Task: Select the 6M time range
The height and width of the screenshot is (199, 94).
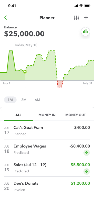Action: coord(38,100)
